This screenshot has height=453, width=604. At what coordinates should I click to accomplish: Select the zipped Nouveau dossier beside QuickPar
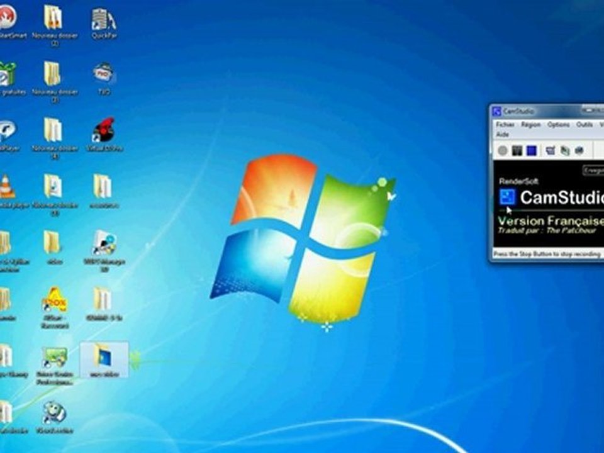tap(54, 25)
